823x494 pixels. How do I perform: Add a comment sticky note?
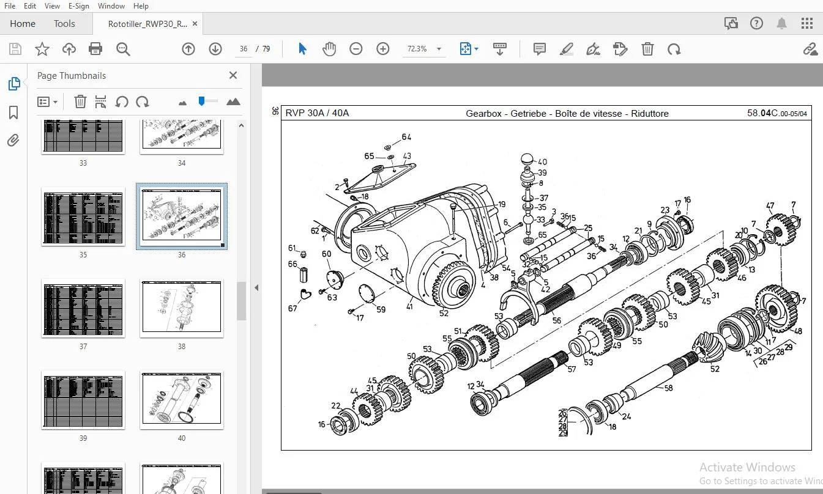click(540, 49)
